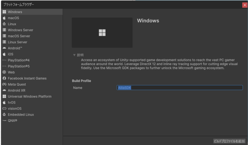Click the large Windows logo thumbnail

(102, 33)
